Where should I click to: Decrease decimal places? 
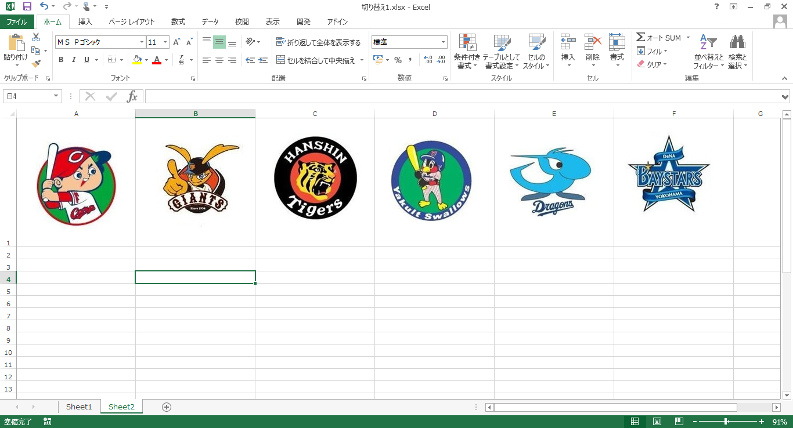tap(441, 60)
